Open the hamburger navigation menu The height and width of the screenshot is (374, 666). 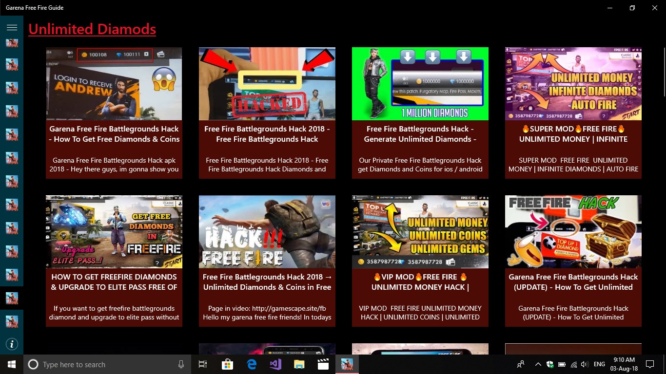pyautogui.click(x=12, y=27)
